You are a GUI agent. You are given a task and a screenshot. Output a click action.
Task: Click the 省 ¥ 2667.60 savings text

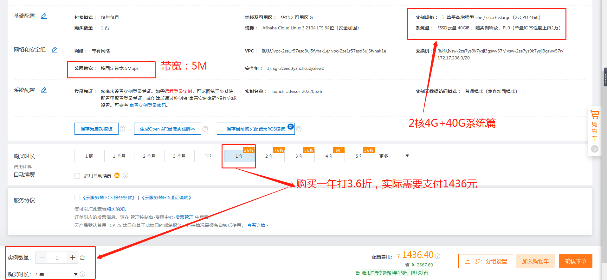coord(419,265)
